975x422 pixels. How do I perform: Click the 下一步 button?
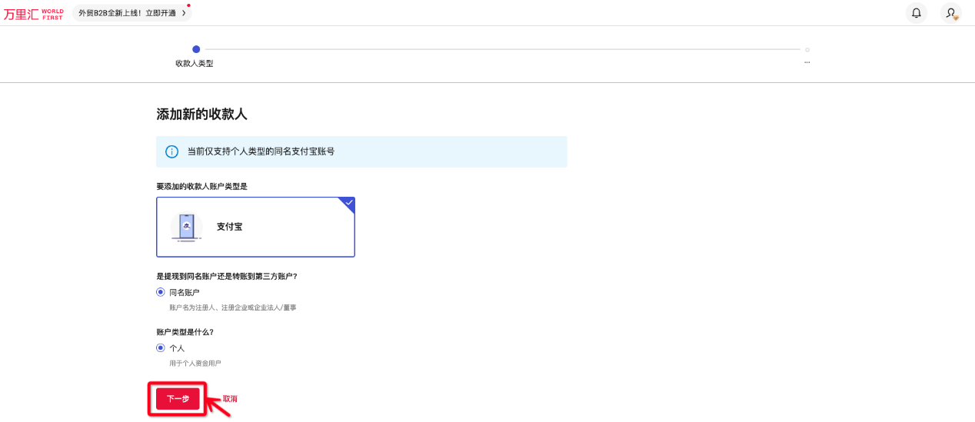point(178,399)
